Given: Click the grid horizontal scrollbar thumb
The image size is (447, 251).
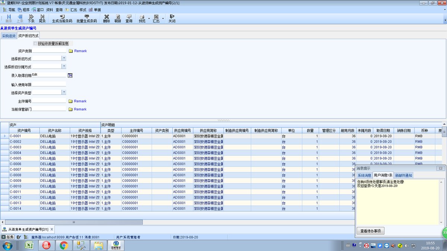Looking at the screenshot, I should pos(73,222).
